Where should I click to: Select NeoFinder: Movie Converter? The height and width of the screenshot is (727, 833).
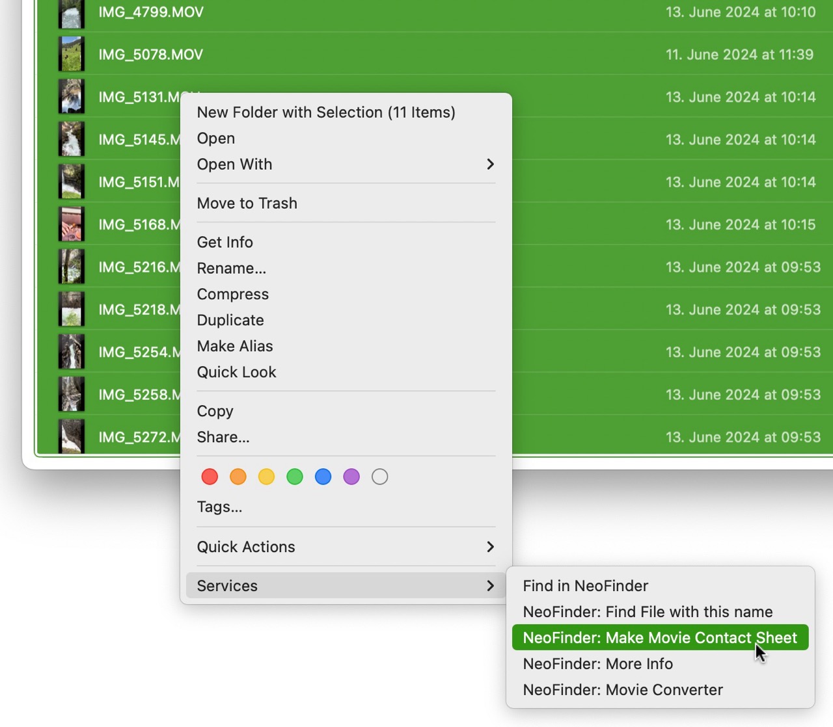[622, 690]
